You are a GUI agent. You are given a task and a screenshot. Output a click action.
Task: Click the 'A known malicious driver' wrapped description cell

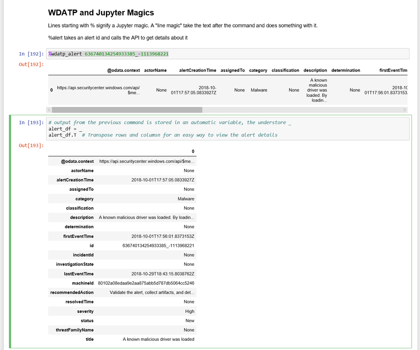317,90
